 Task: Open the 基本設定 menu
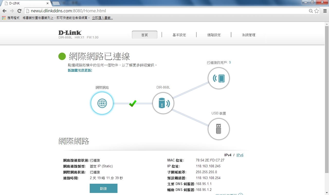click(x=179, y=35)
